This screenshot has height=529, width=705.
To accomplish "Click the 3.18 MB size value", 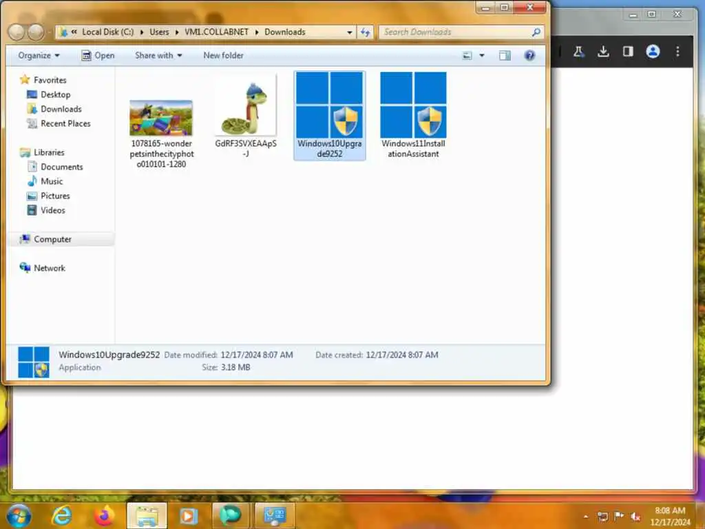I will pos(235,368).
